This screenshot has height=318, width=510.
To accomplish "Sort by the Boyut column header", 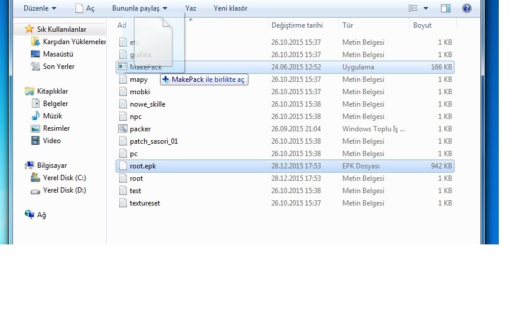I will pos(422,25).
